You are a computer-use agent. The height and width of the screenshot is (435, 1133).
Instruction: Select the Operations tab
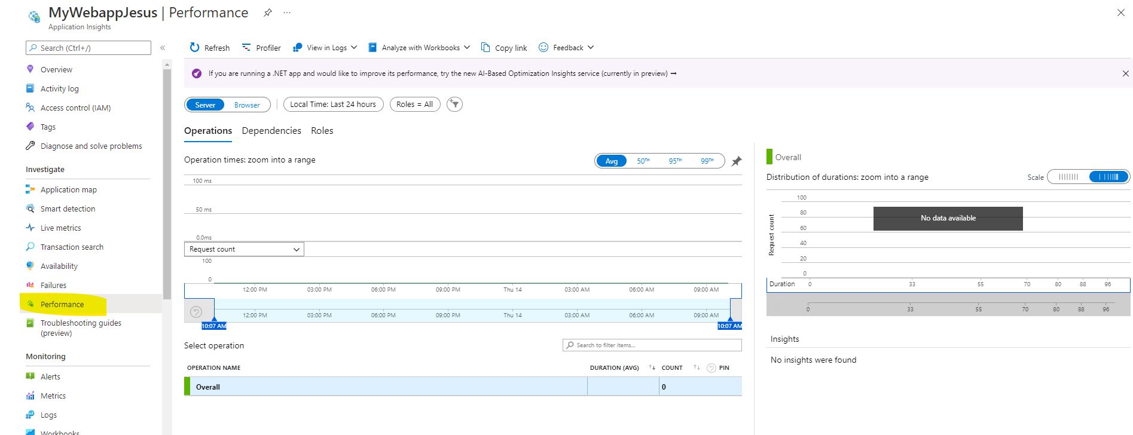208,131
